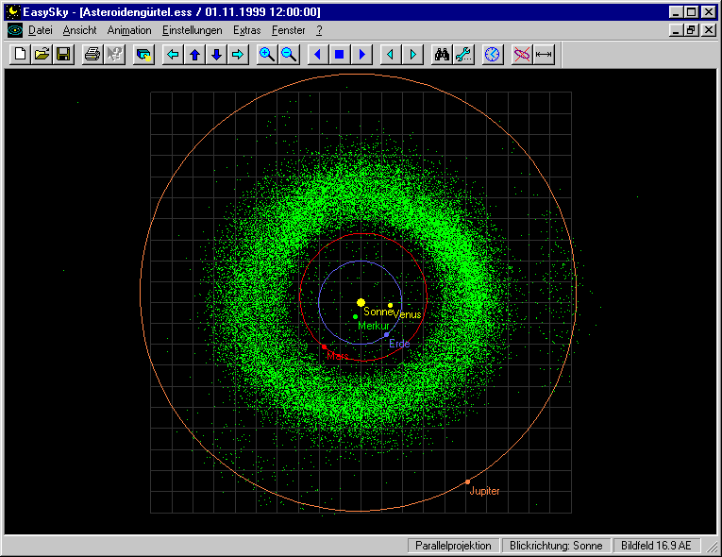Pan the view left with arrow icon
The height and width of the screenshot is (557, 722).
173,55
